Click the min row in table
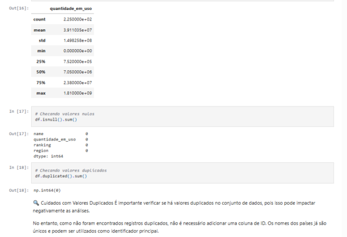Viewport: 347px width, 237px height. coord(62,51)
